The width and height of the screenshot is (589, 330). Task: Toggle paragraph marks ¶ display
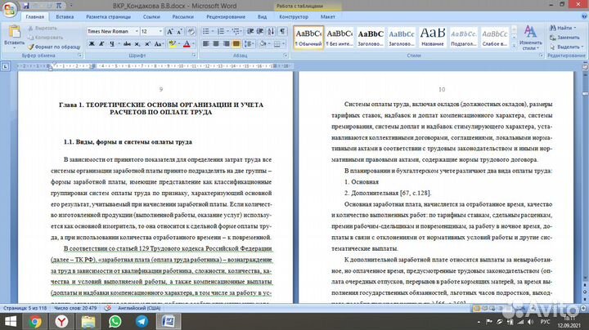point(282,32)
